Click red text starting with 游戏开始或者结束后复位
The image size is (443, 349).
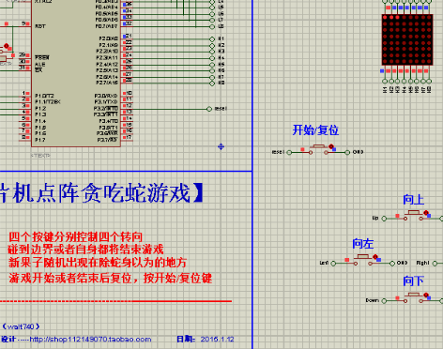point(111,278)
